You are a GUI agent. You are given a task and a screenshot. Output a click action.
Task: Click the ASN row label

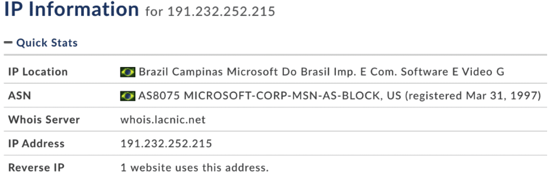[19, 96]
